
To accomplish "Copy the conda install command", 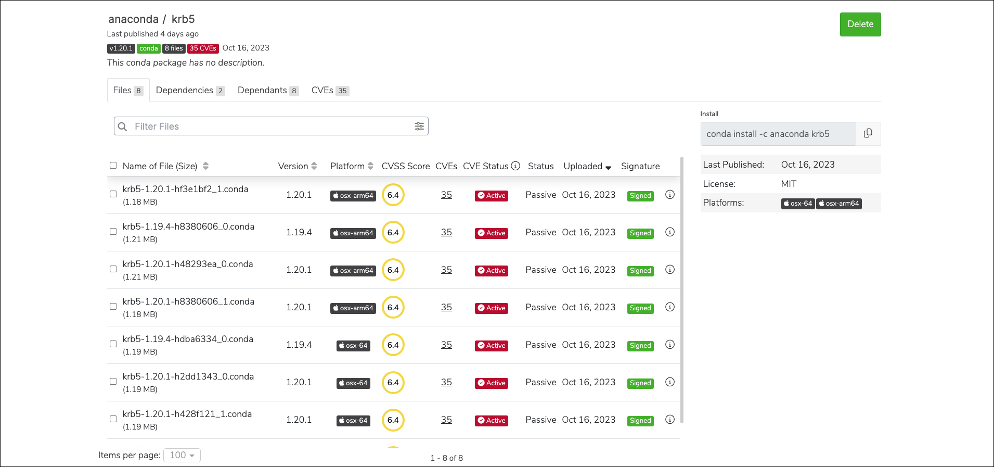I will 868,134.
